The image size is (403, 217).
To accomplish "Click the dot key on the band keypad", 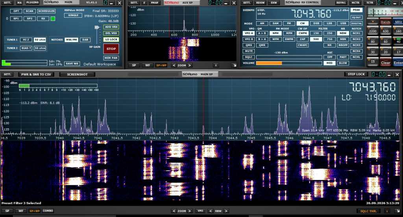I will [x=373, y=22].
